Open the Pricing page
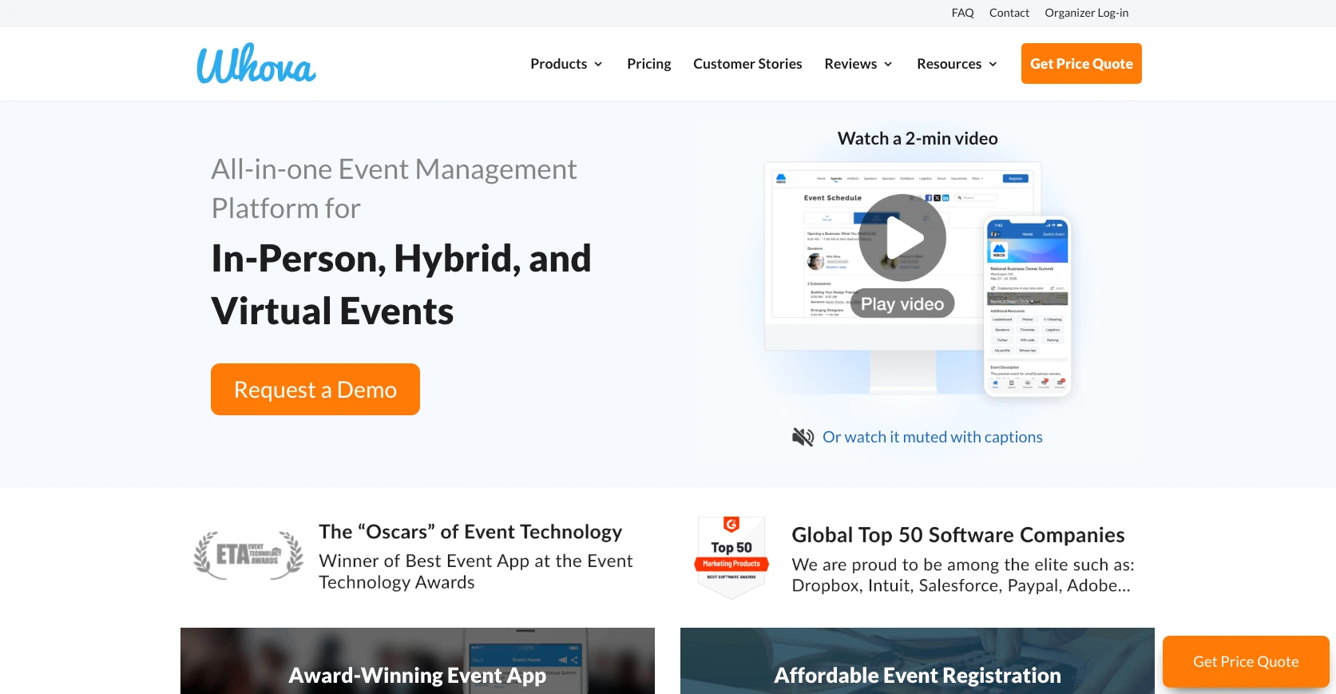The width and height of the screenshot is (1336, 694). [x=648, y=64]
